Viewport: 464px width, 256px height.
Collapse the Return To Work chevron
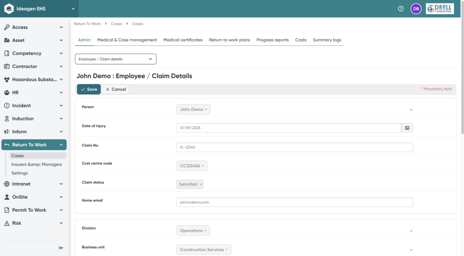tap(61, 145)
